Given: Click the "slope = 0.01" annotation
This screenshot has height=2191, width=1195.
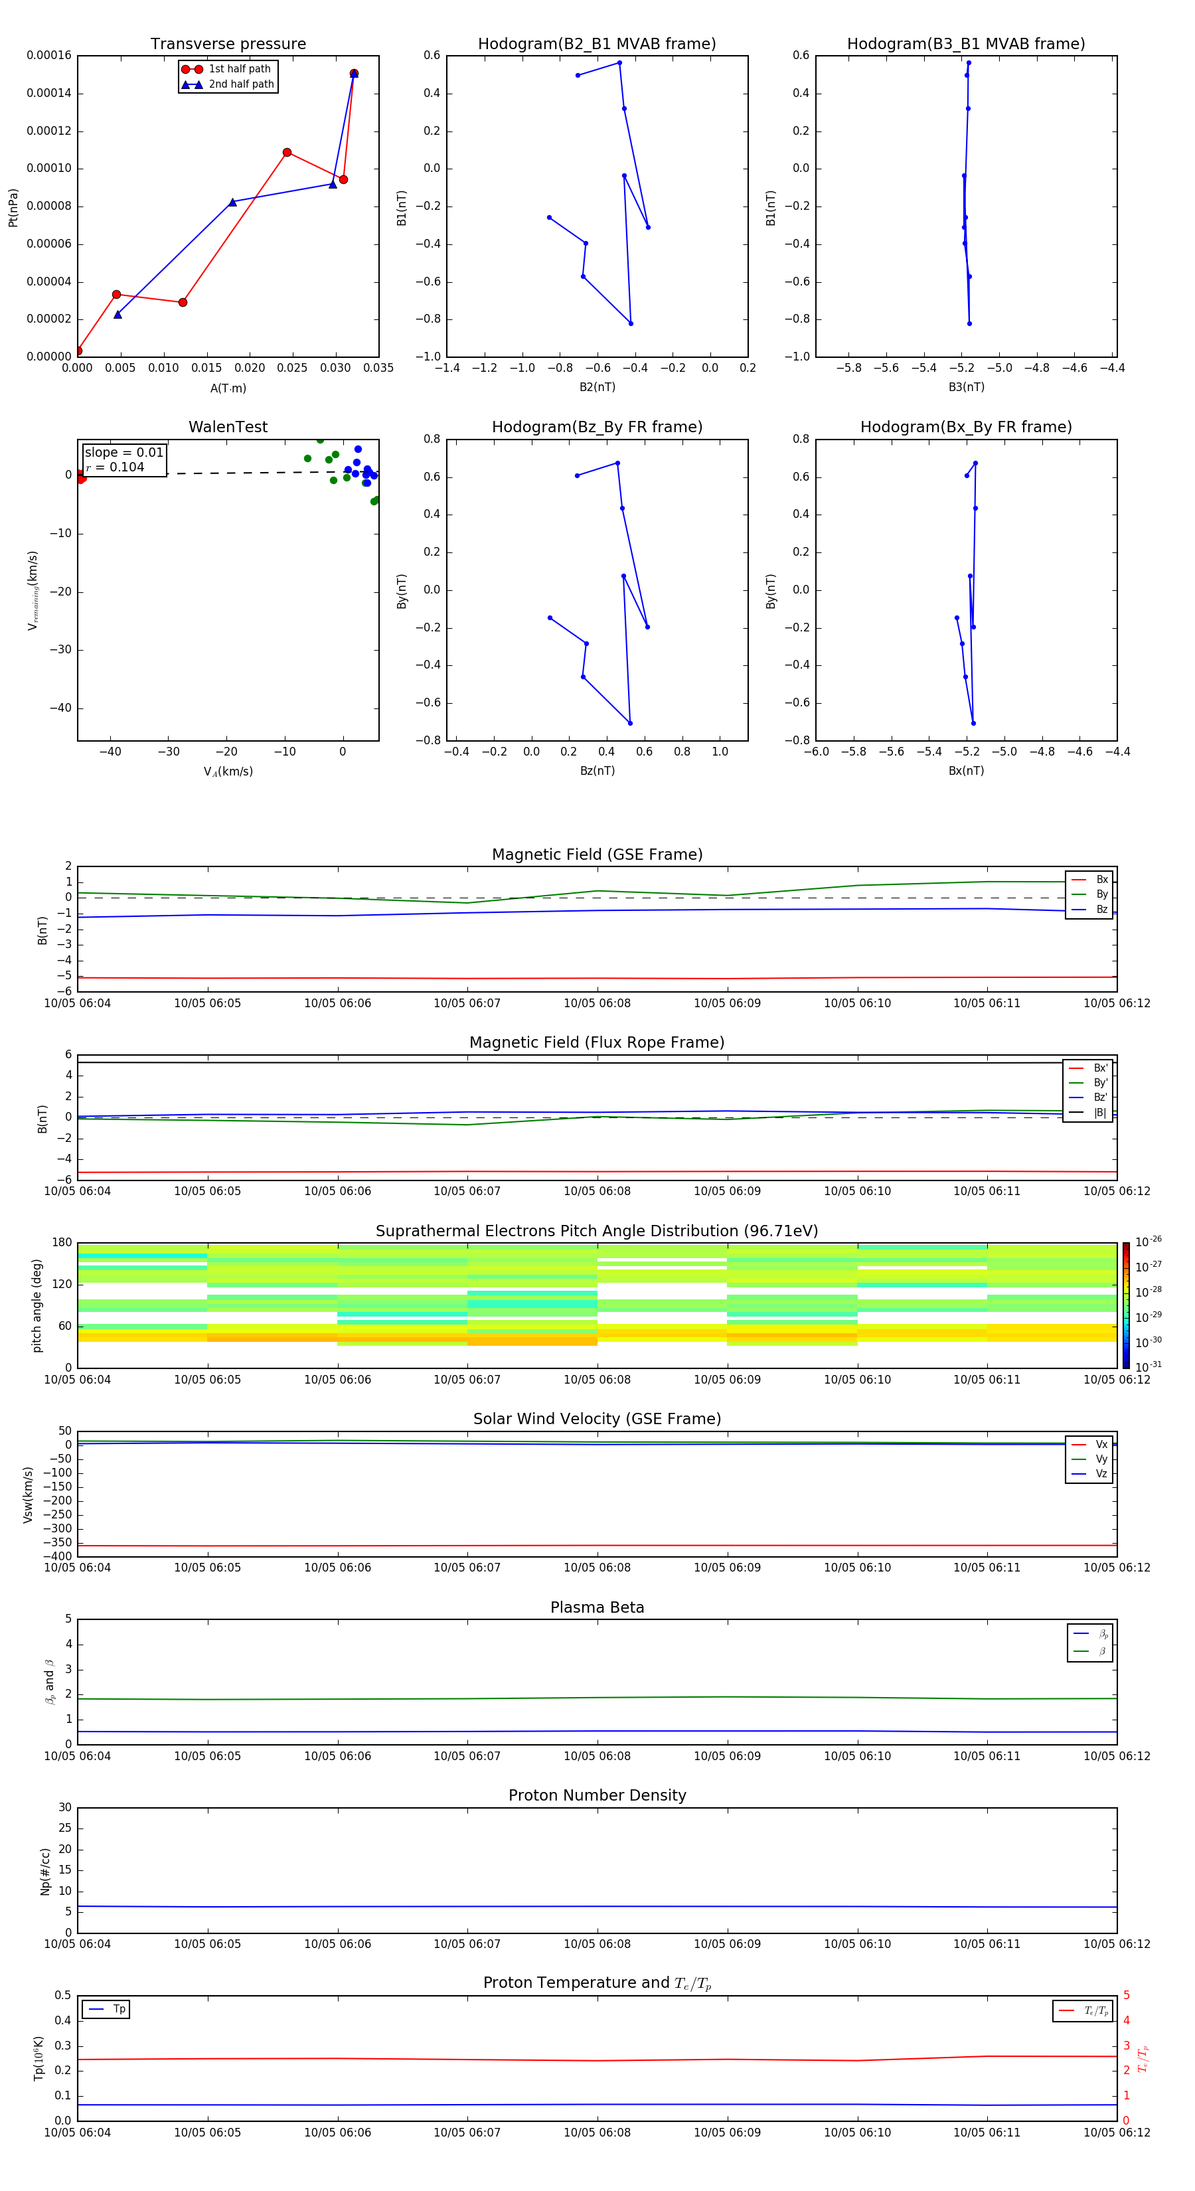Looking at the screenshot, I should point(124,453).
